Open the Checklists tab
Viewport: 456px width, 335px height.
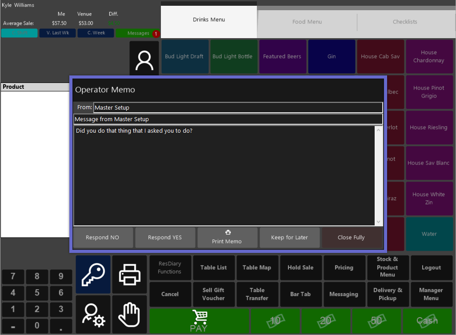point(405,22)
